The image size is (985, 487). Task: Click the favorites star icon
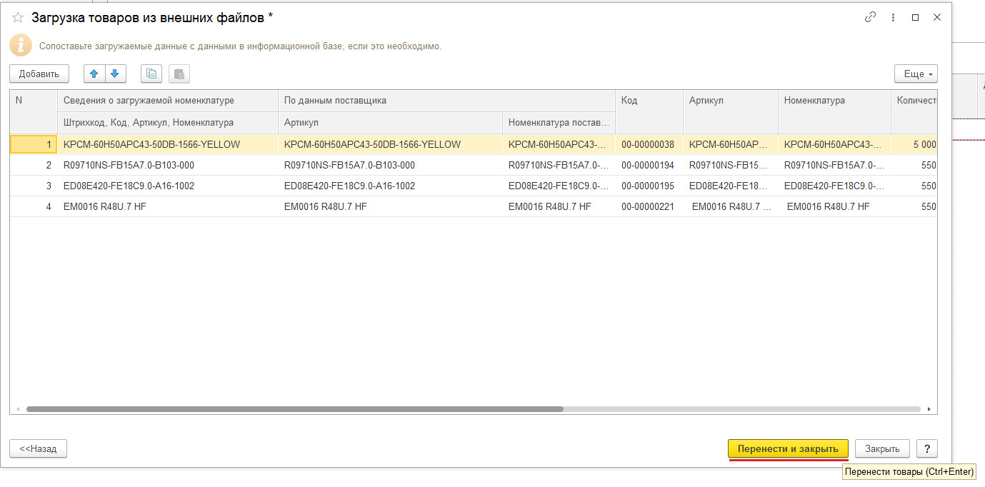tap(18, 18)
